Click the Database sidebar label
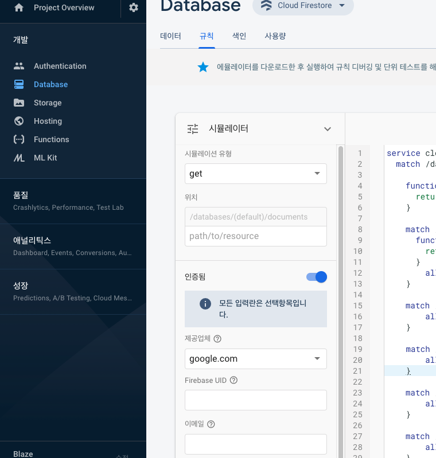This screenshot has width=436, height=458. (51, 84)
